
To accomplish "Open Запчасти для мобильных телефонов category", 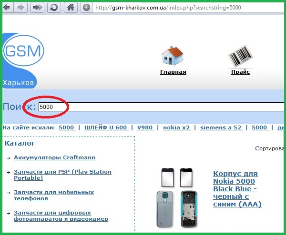I will click(53, 195).
